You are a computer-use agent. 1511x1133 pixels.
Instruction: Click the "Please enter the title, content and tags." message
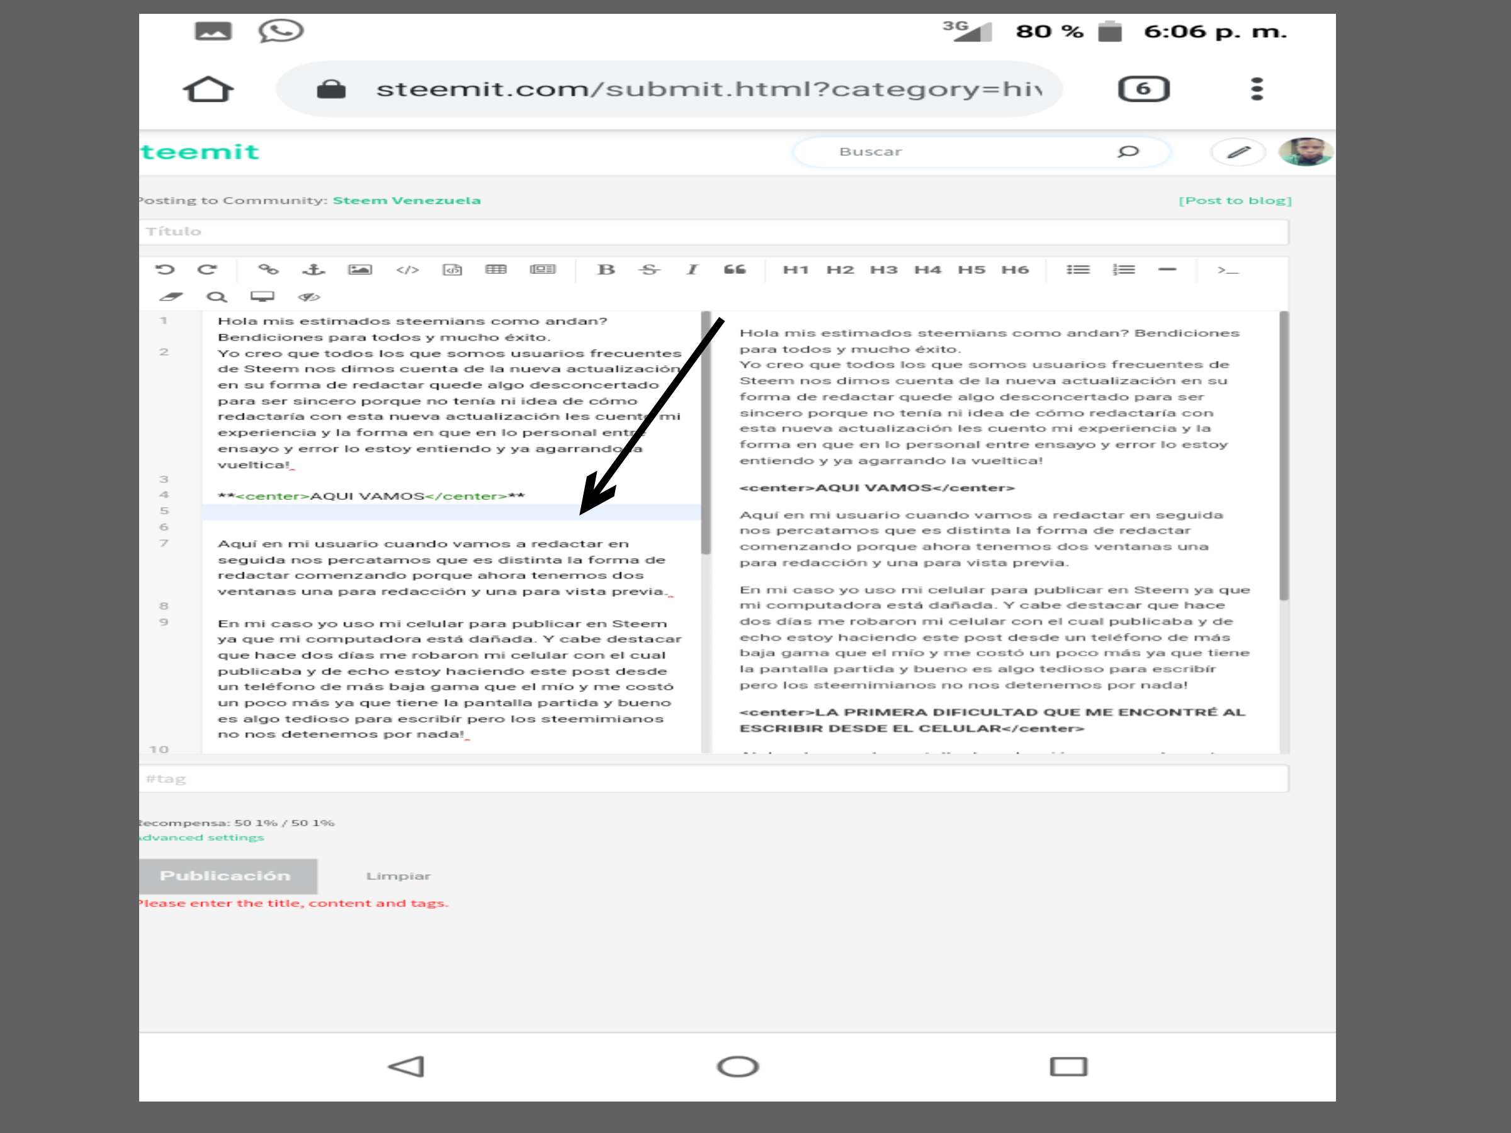(294, 903)
